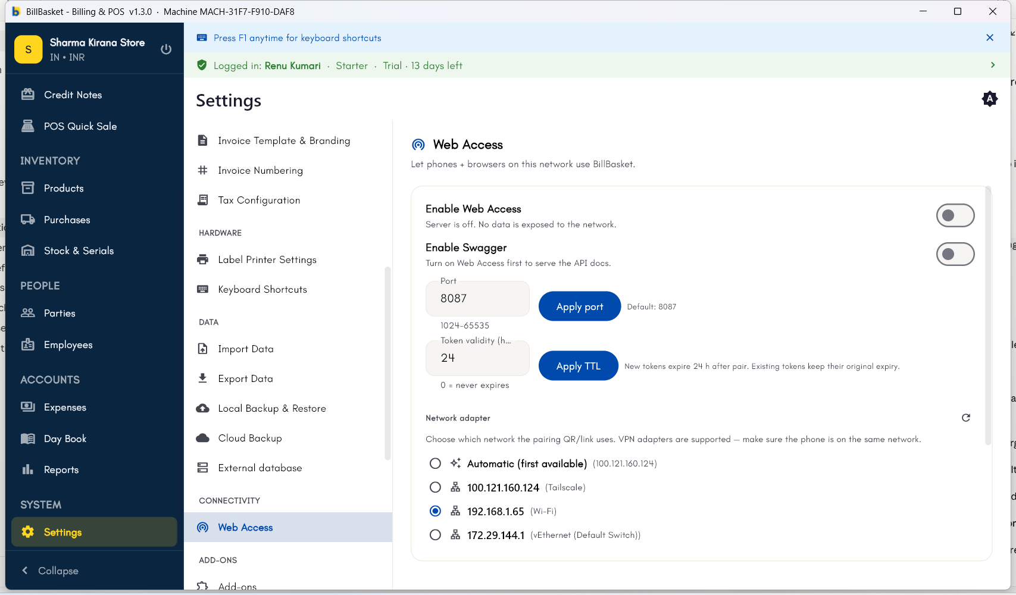Open Expenses under Accounts
Screen dimensions: 1016x595
point(94,407)
